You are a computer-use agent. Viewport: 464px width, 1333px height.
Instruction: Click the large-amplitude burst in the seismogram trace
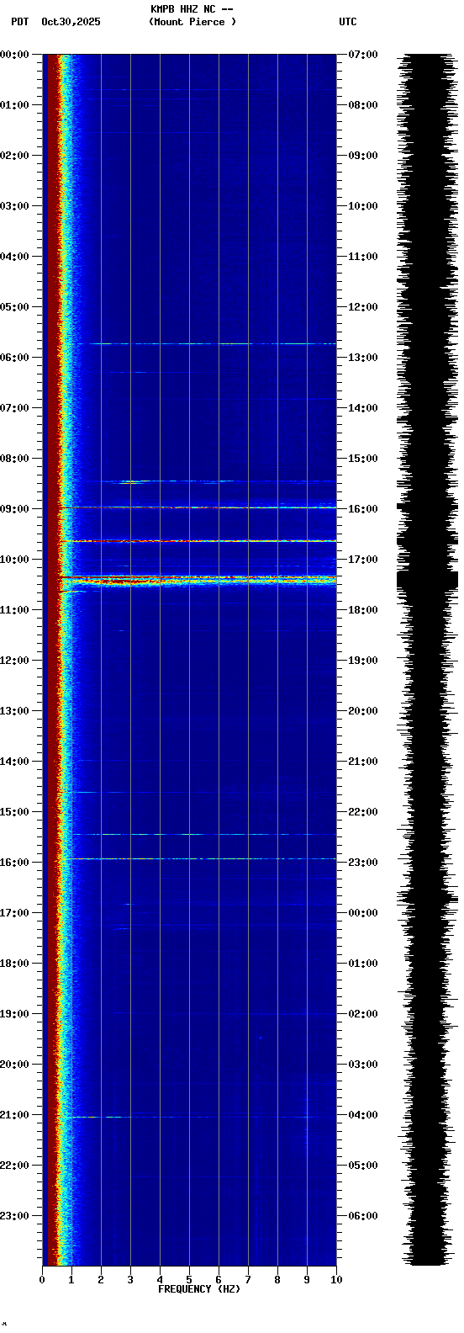click(x=427, y=580)
